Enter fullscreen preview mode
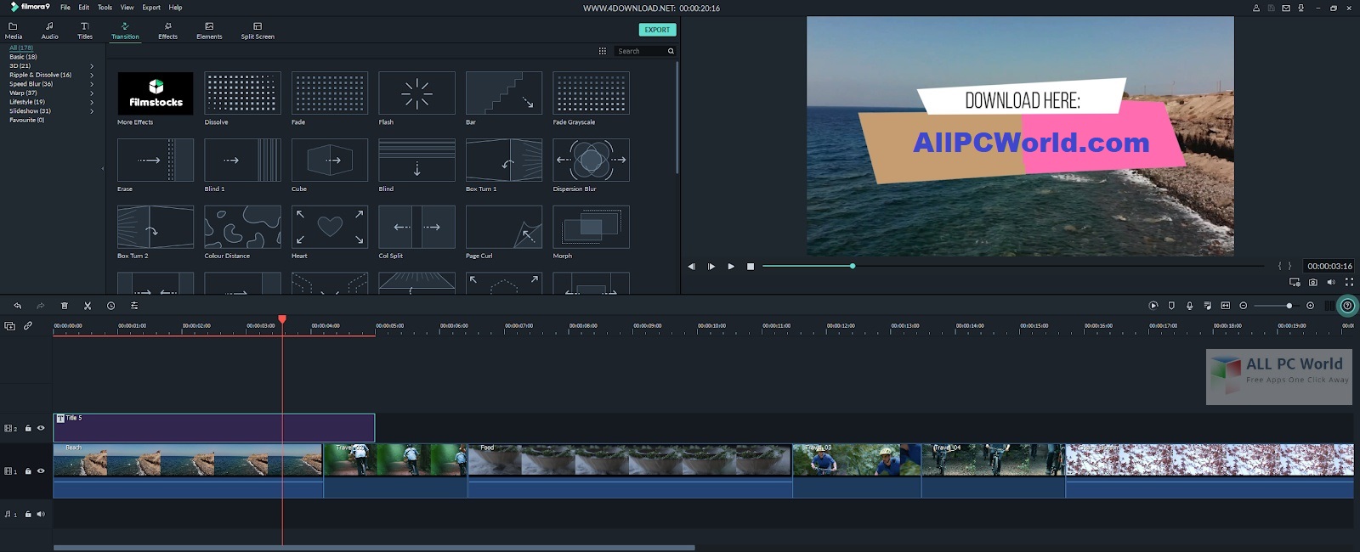 1349,282
